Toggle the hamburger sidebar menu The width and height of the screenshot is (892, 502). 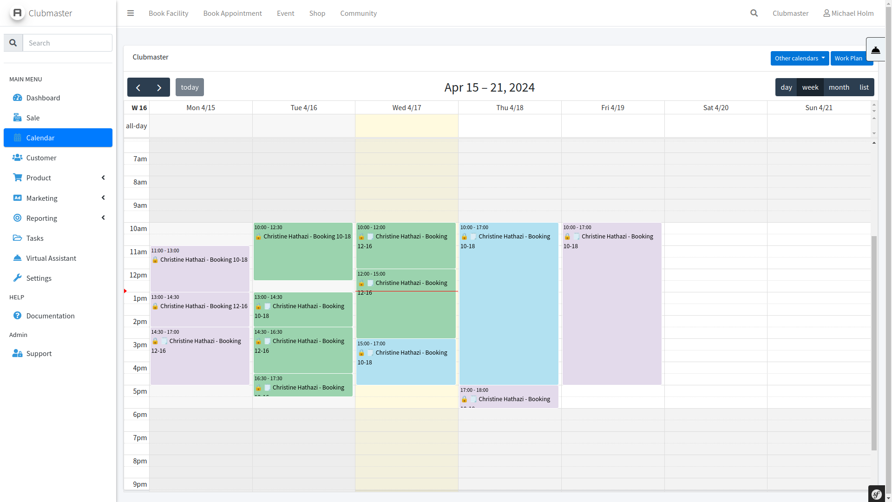click(131, 13)
